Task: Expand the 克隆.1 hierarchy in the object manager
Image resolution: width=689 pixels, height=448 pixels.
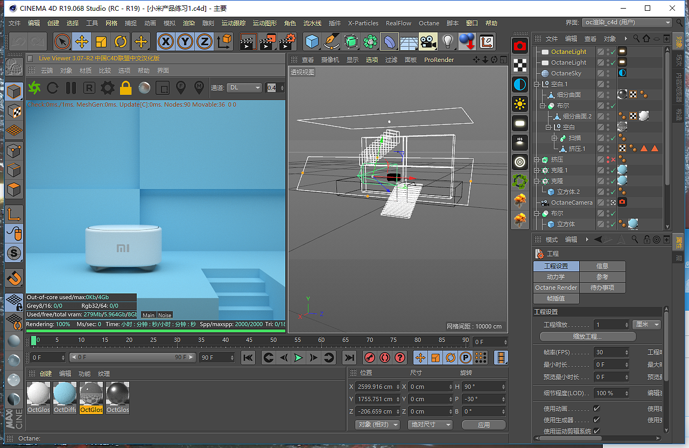Action: click(536, 170)
